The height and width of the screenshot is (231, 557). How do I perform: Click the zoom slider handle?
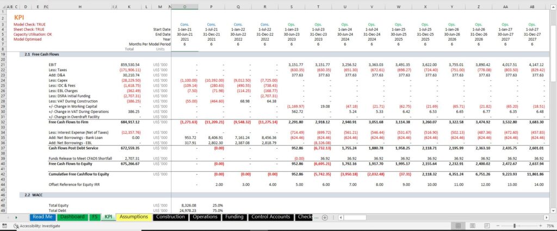point(515,226)
